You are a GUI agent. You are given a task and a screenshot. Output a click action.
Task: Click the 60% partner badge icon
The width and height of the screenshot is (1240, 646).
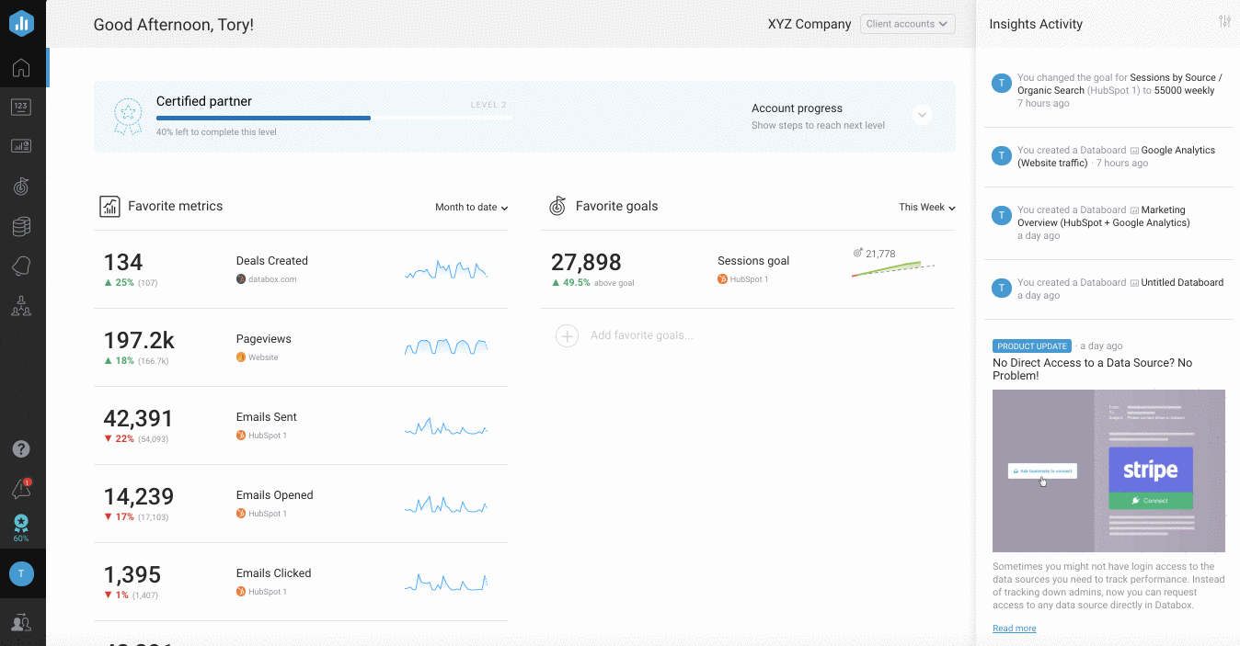pos(21,527)
